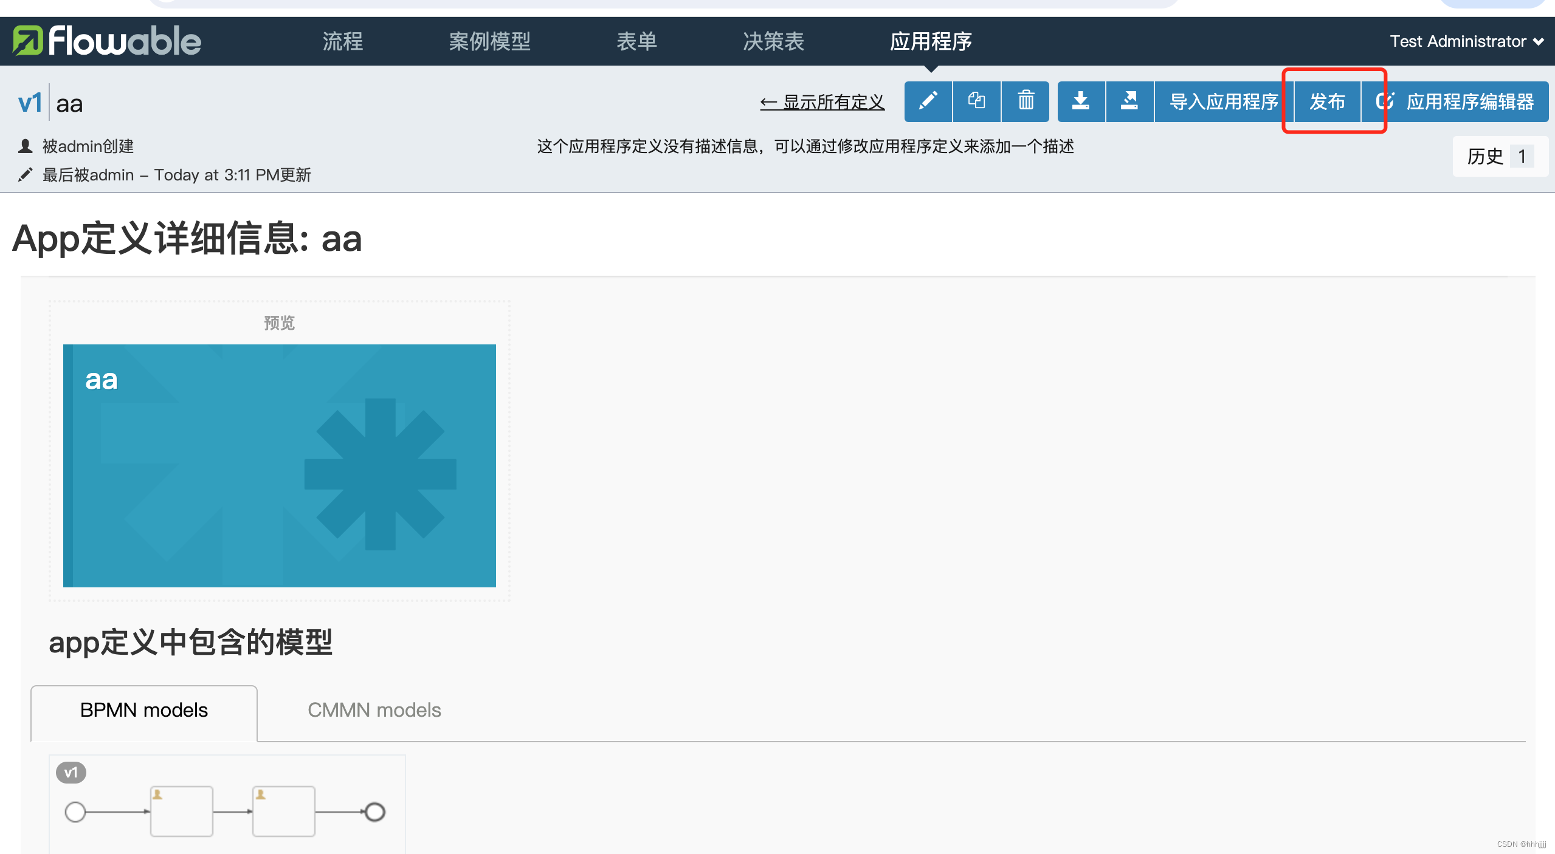This screenshot has width=1555, height=854.
Task: Expand the Test Administrator user menu
Action: [x=1467, y=41]
